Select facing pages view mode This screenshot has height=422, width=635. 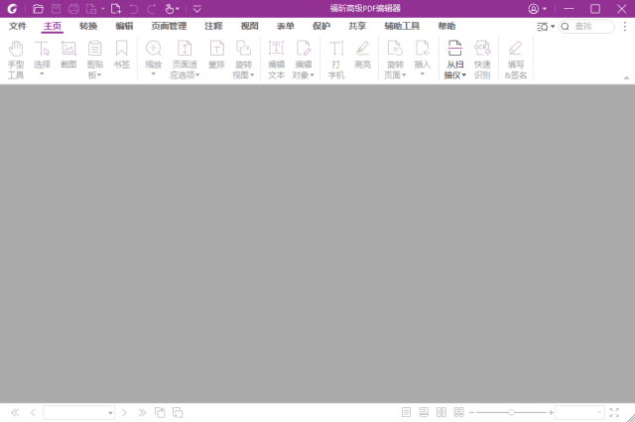pyautogui.click(x=442, y=412)
